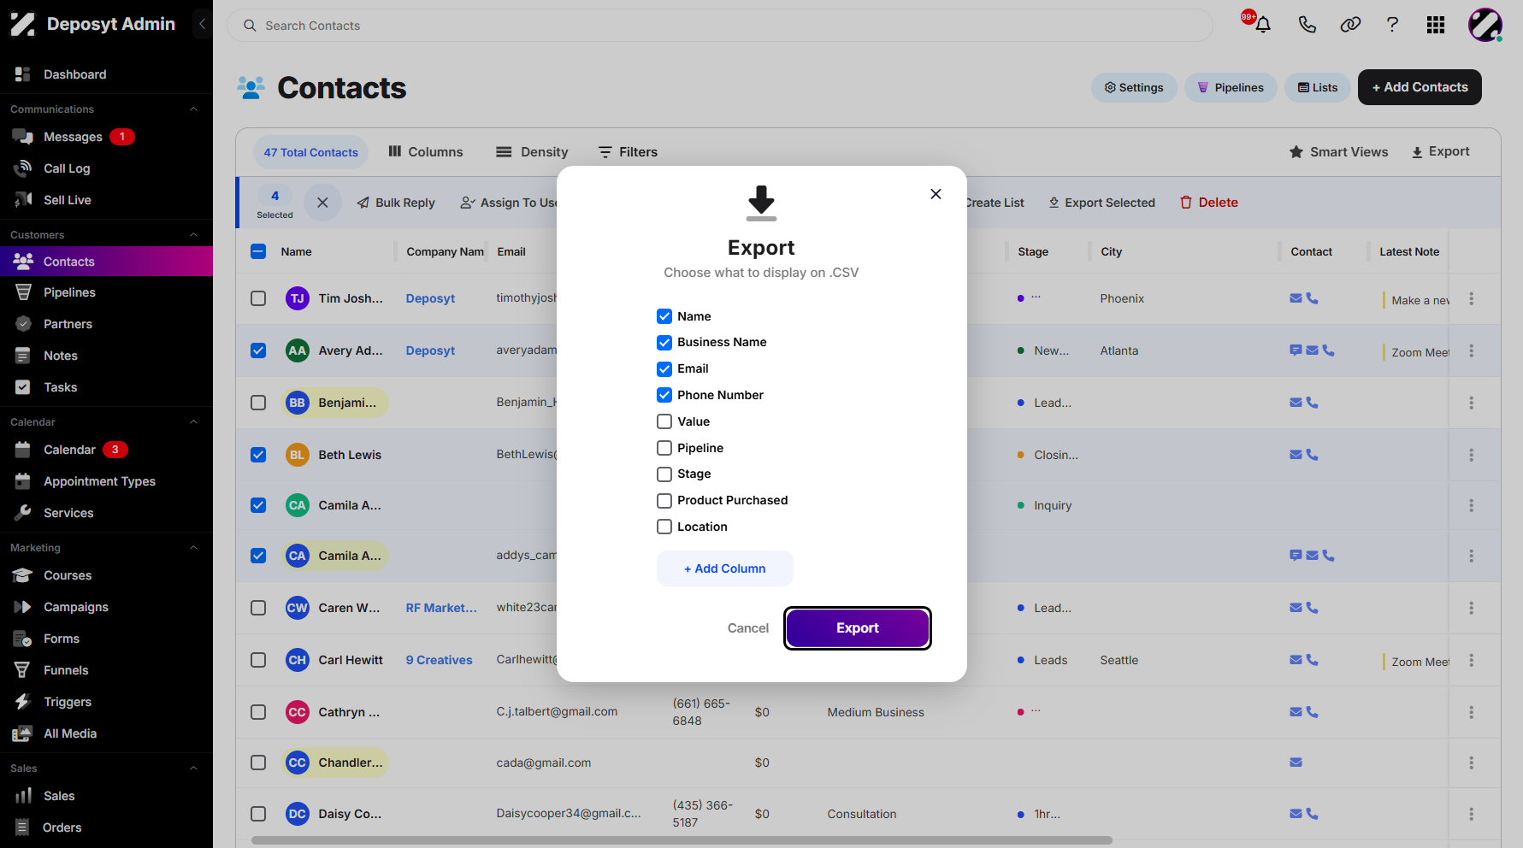Close the Export dialog with the X
Screen dimensions: 1523x848
[936, 194]
